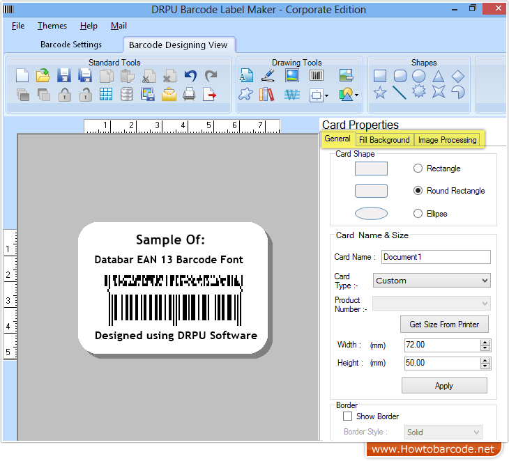Switch to the Barcode Designing View tab
Viewport: 509px width, 461px height.
(x=178, y=45)
